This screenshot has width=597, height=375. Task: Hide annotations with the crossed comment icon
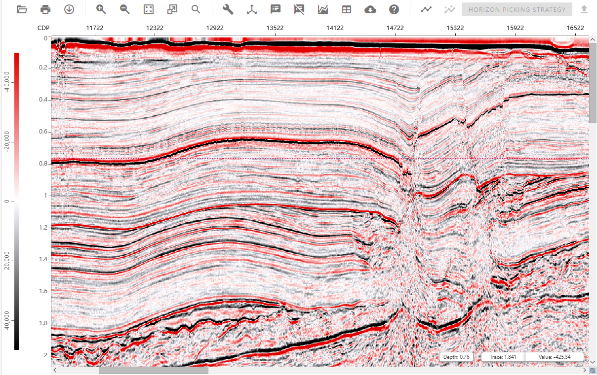[299, 9]
